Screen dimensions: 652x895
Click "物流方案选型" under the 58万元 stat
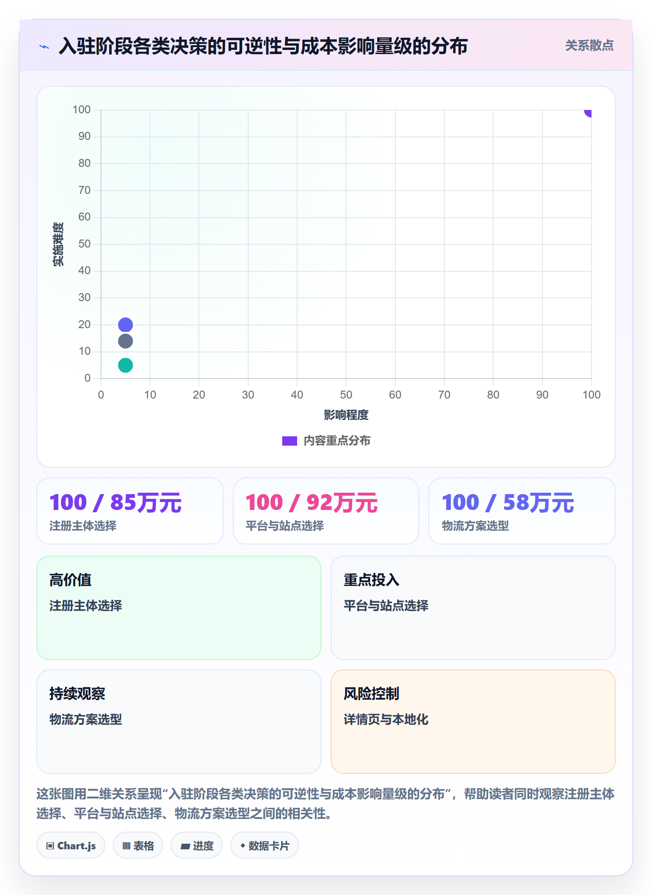point(475,526)
